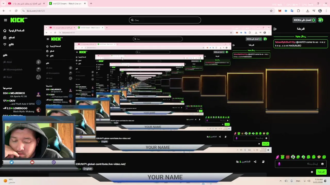Open recommended channel MOJREMCO

(x=22, y=95)
